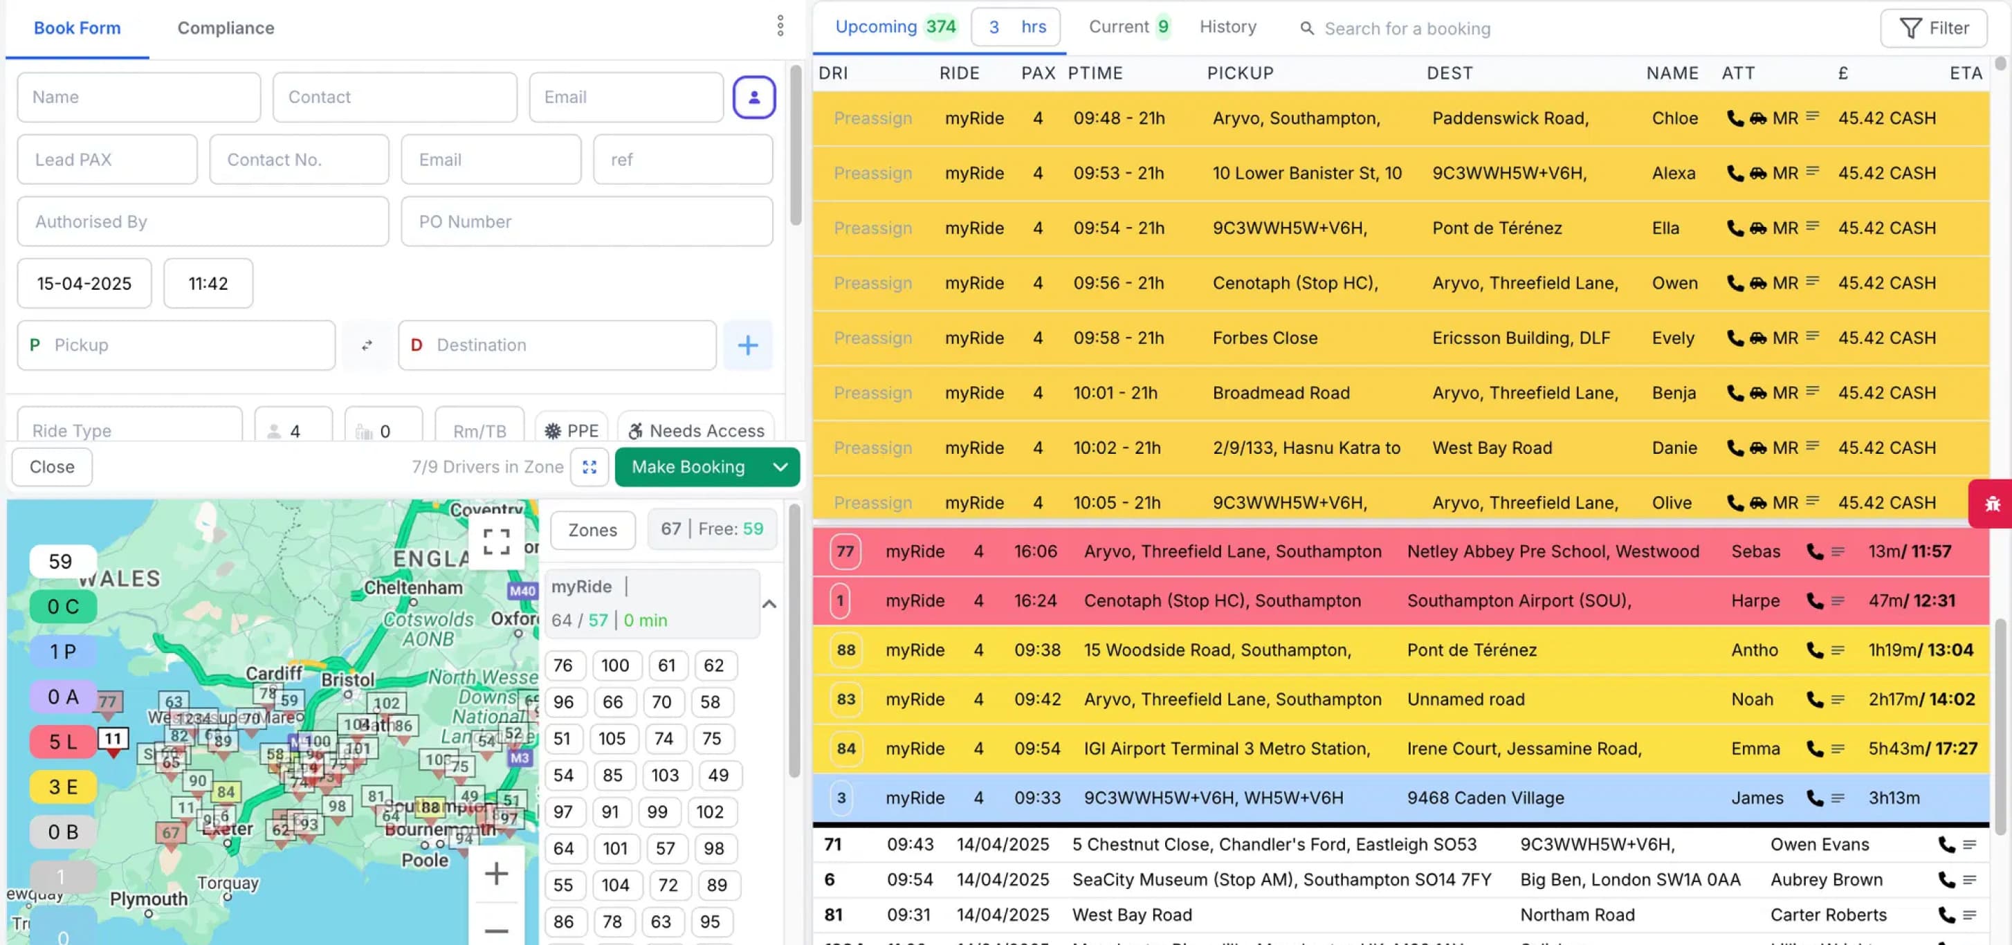This screenshot has width=2012, height=945.
Task: Select the History tab
Action: [1228, 28]
